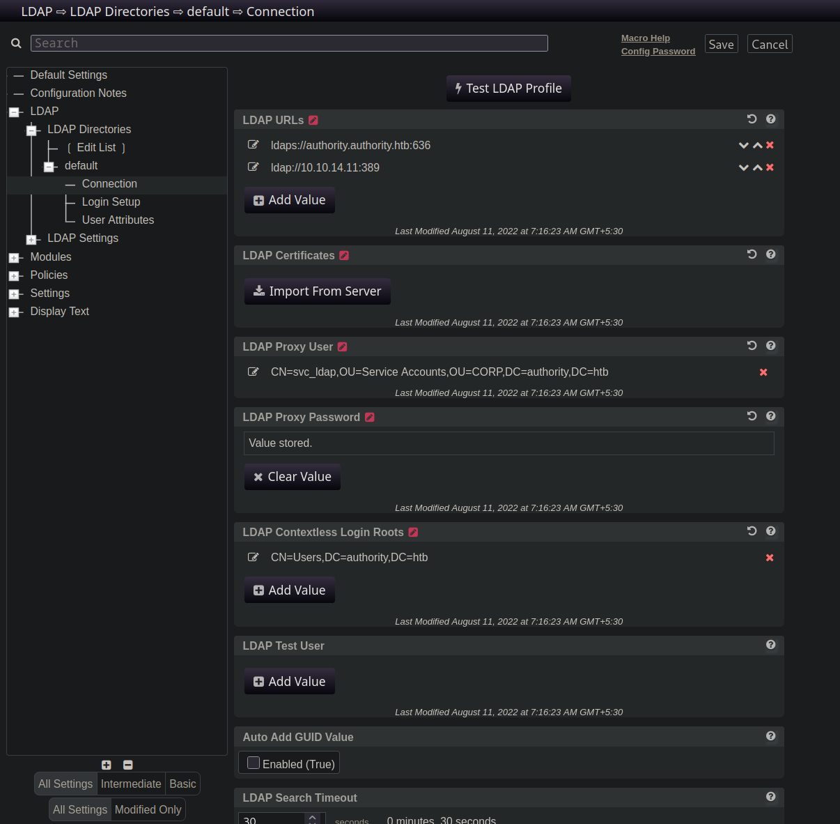Click the search magnifier icon
Screen dimensions: 840x824
coord(16,43)
